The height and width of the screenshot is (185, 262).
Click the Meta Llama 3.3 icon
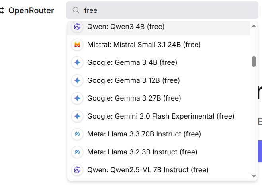tap(77, 134)
